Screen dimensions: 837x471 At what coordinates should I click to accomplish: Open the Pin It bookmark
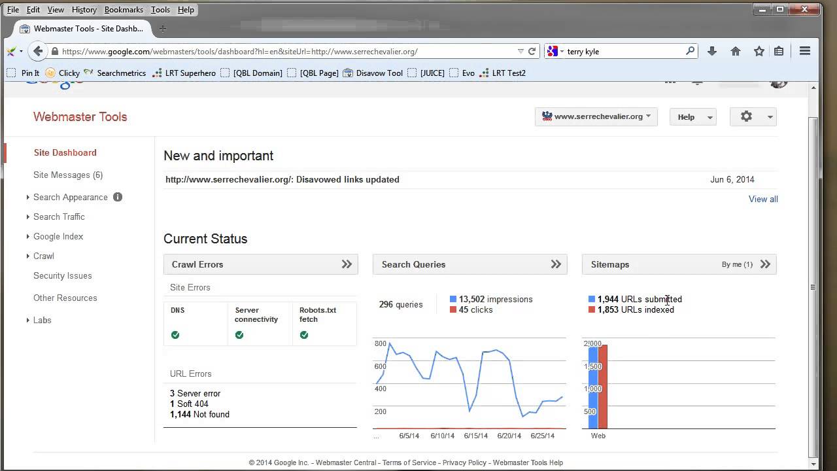tap(23, 73)
